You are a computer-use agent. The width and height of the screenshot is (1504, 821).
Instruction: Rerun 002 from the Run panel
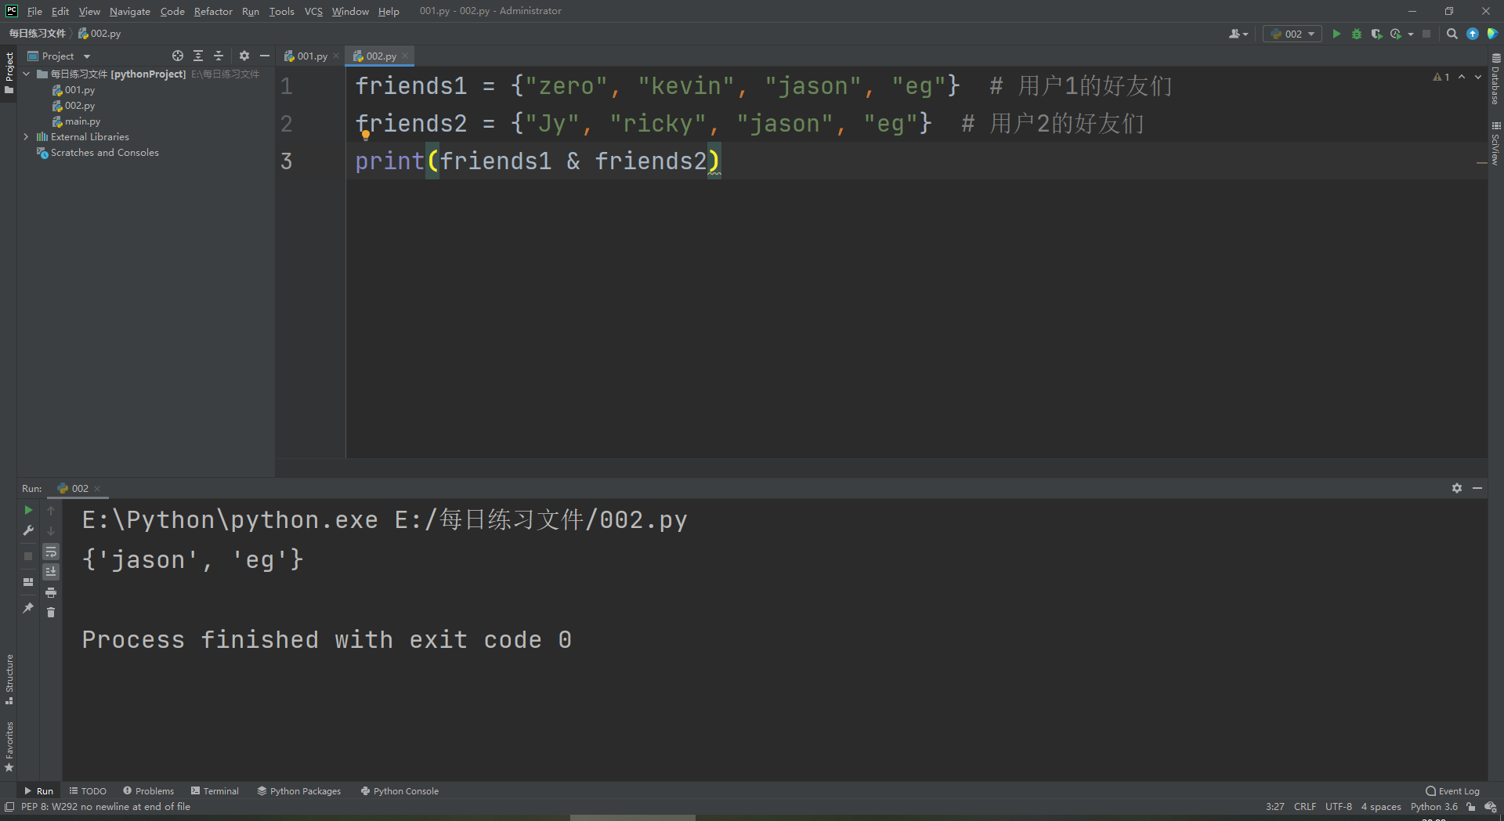click(28, 510)
